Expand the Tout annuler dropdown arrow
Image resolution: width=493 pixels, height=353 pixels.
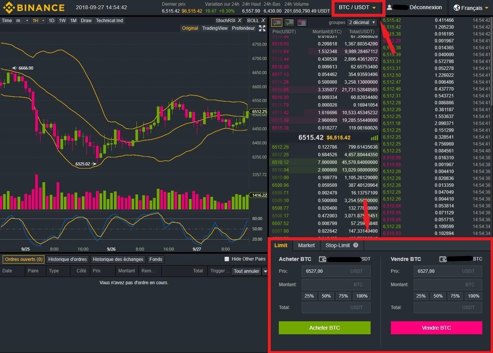click(x=264, y=271)
